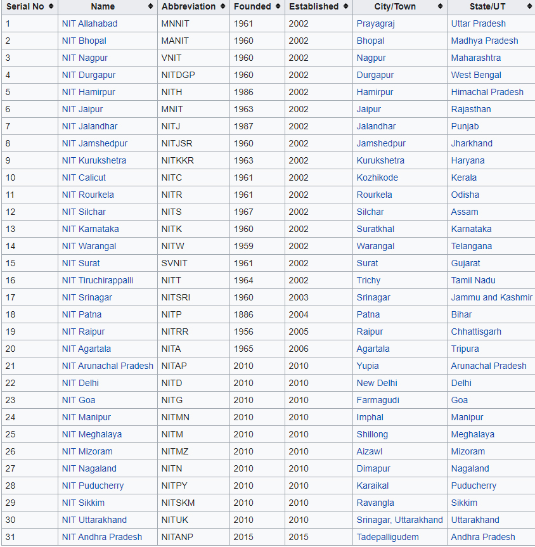Visit NIT Srinagar page

(x=87, y=297)
